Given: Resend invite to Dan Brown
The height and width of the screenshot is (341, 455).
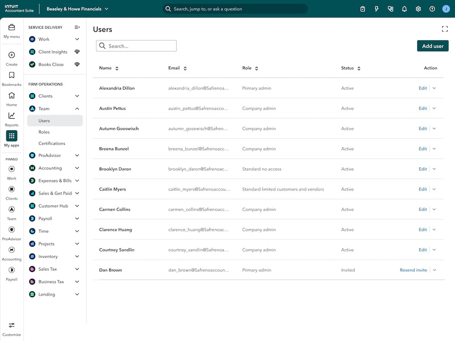Looking at the screenshot, I should point(413,270).
